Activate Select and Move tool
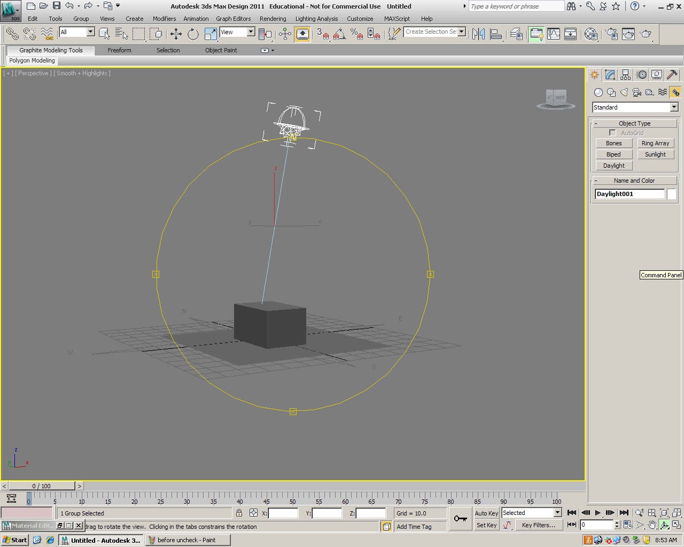The height and width of the screenshot is (547, 684). (x=176, y=34)
